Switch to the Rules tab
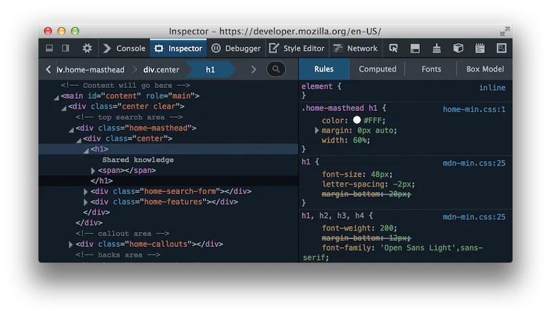The height and width of the screenshot is (316, 551). 324,69
